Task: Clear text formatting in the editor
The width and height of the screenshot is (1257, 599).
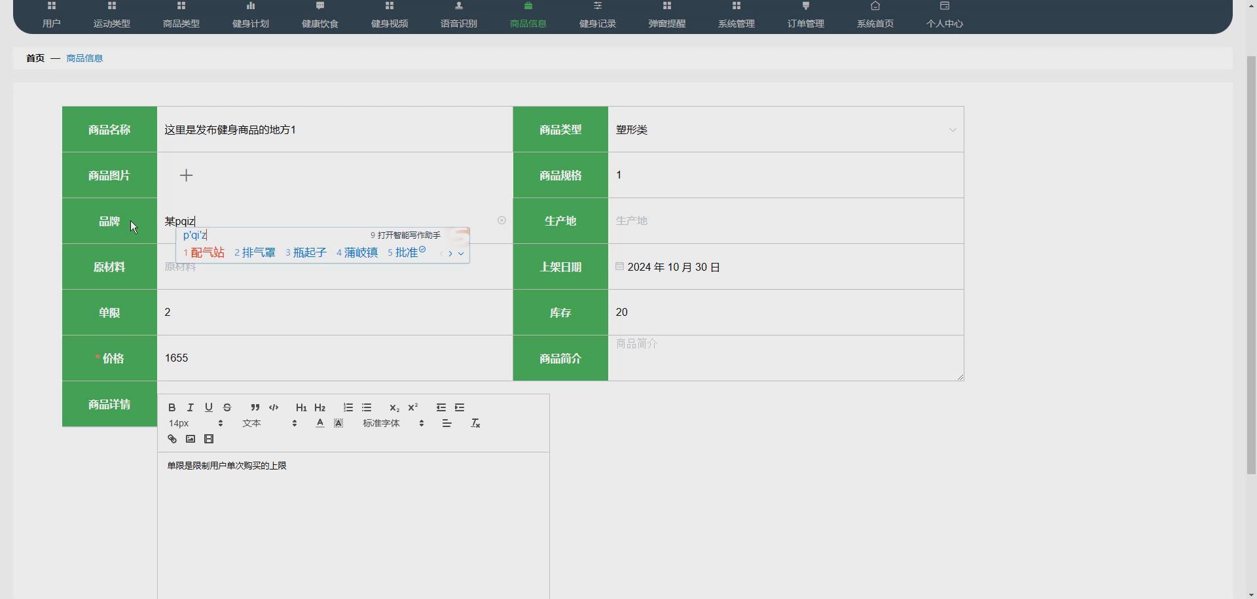Action: [x=475, y=423]
